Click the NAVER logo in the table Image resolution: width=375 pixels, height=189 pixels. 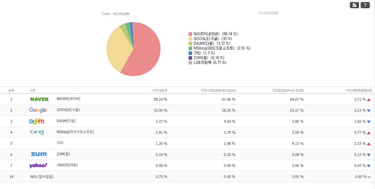[39, 99]
